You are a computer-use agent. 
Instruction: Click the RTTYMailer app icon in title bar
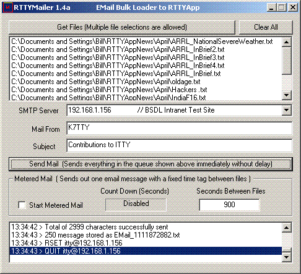(8, 7)
